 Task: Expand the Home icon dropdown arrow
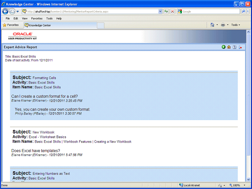point(217,25)
